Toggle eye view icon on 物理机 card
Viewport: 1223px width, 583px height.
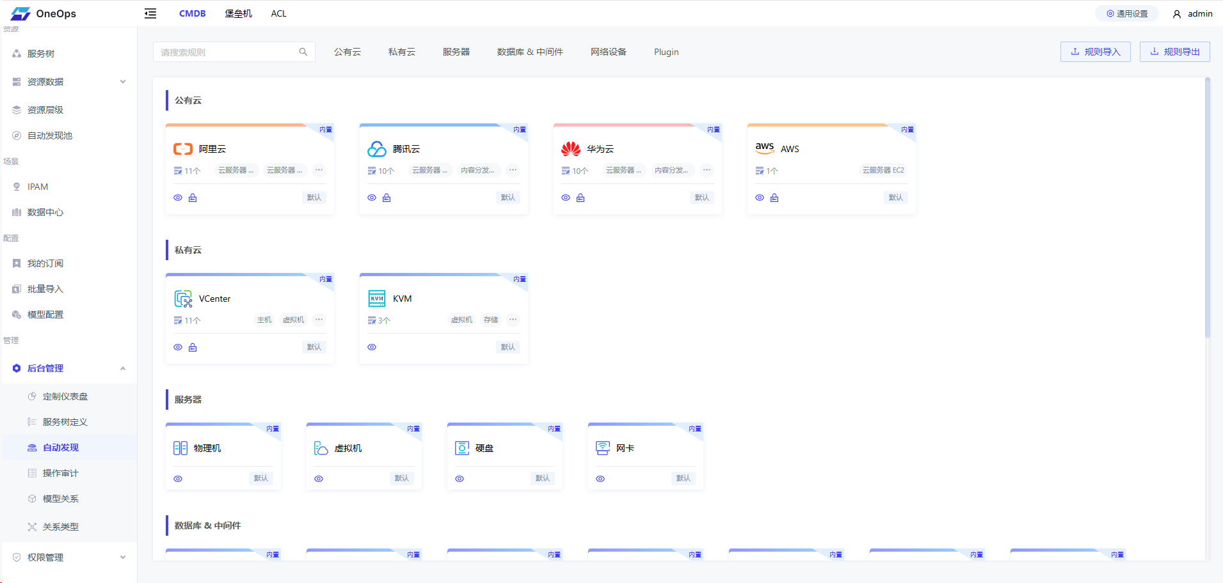[178, 479]
